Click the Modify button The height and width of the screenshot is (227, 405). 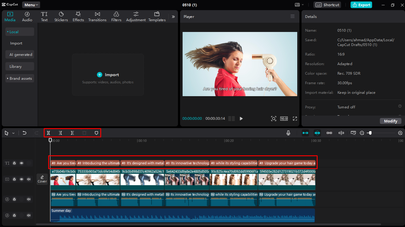(391, 121)
